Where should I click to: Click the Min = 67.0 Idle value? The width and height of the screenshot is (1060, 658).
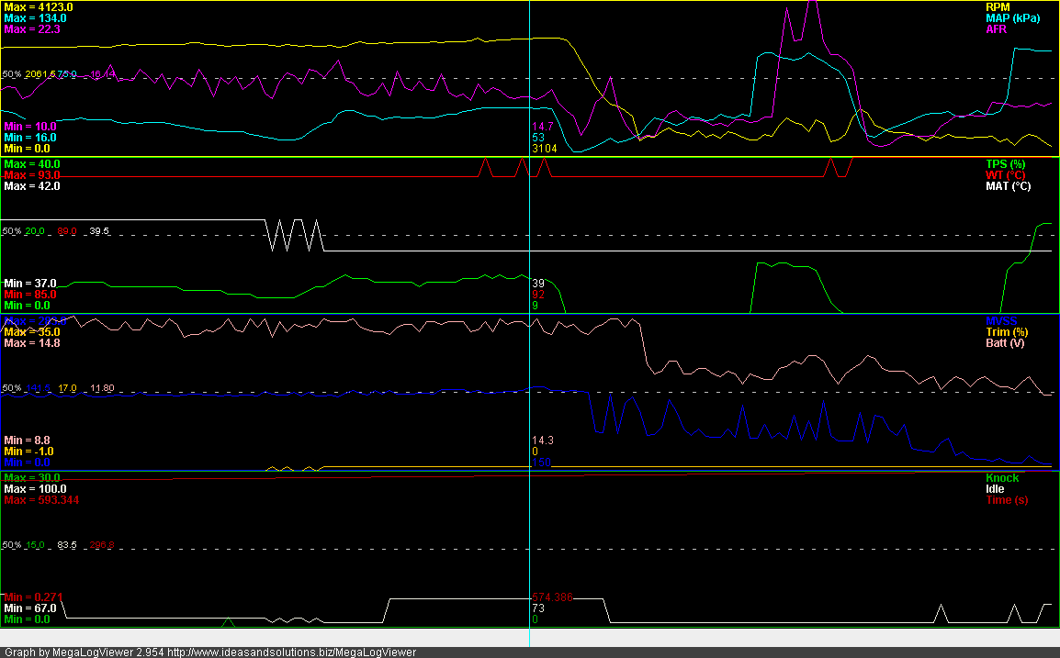pyautogui.click(x=30, y=608)
